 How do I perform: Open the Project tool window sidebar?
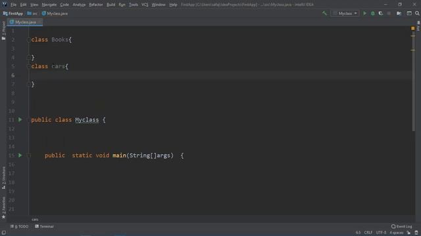(x=3, y=31)
